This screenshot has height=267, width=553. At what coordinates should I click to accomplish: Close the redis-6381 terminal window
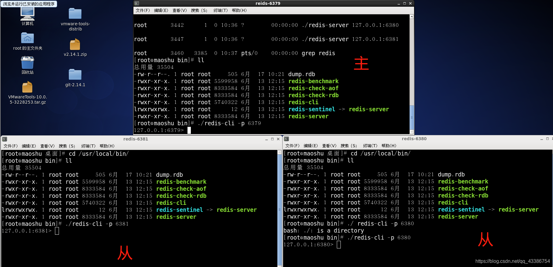pos(278,139)
